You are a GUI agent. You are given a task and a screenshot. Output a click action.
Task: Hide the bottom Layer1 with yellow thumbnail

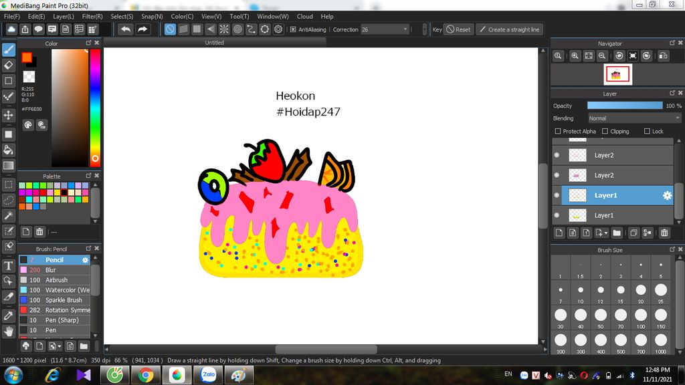pyautogui.click(x=557, y=215)
